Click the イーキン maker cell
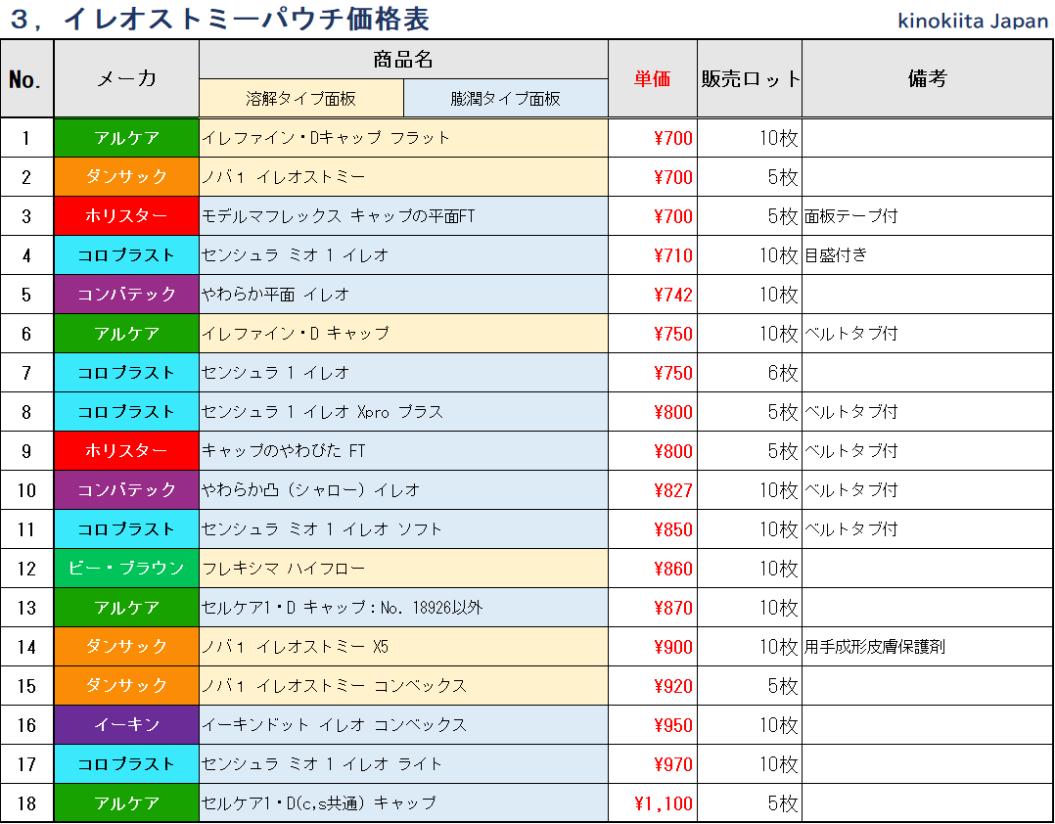 coord(126,724)
